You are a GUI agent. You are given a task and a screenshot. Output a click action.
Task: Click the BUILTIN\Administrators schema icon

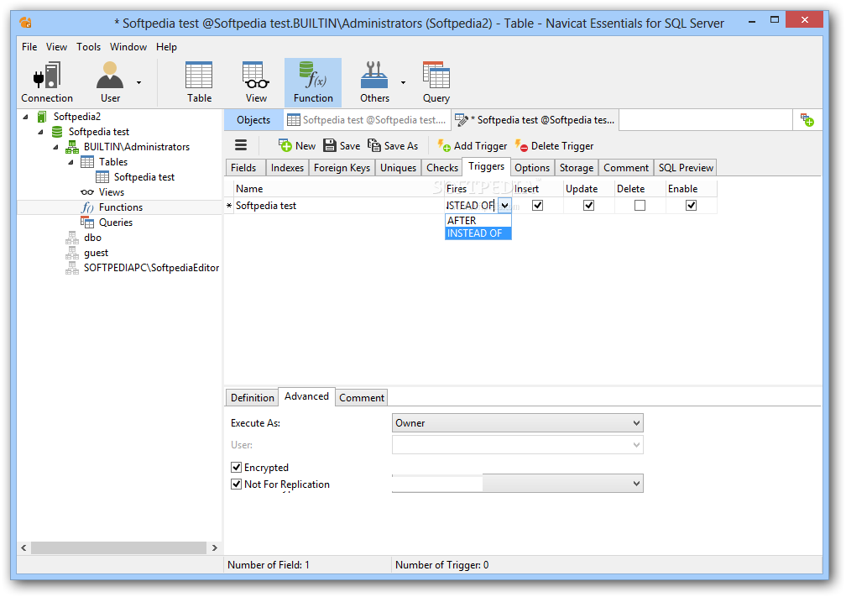tap(72, 147)
